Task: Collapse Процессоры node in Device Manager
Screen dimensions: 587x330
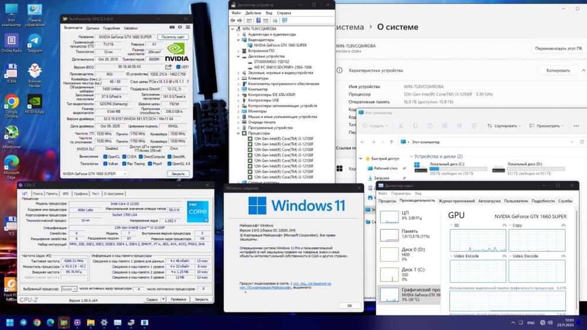Action: coord(238,133)
